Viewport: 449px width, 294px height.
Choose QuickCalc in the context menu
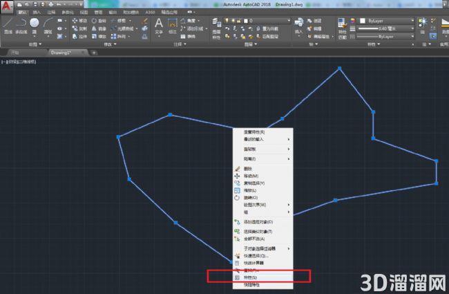pos(263,263)
